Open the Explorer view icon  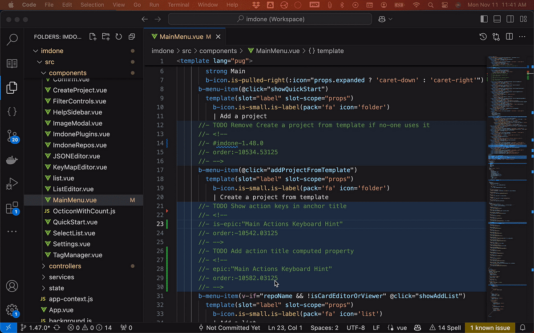coord(12,87)
